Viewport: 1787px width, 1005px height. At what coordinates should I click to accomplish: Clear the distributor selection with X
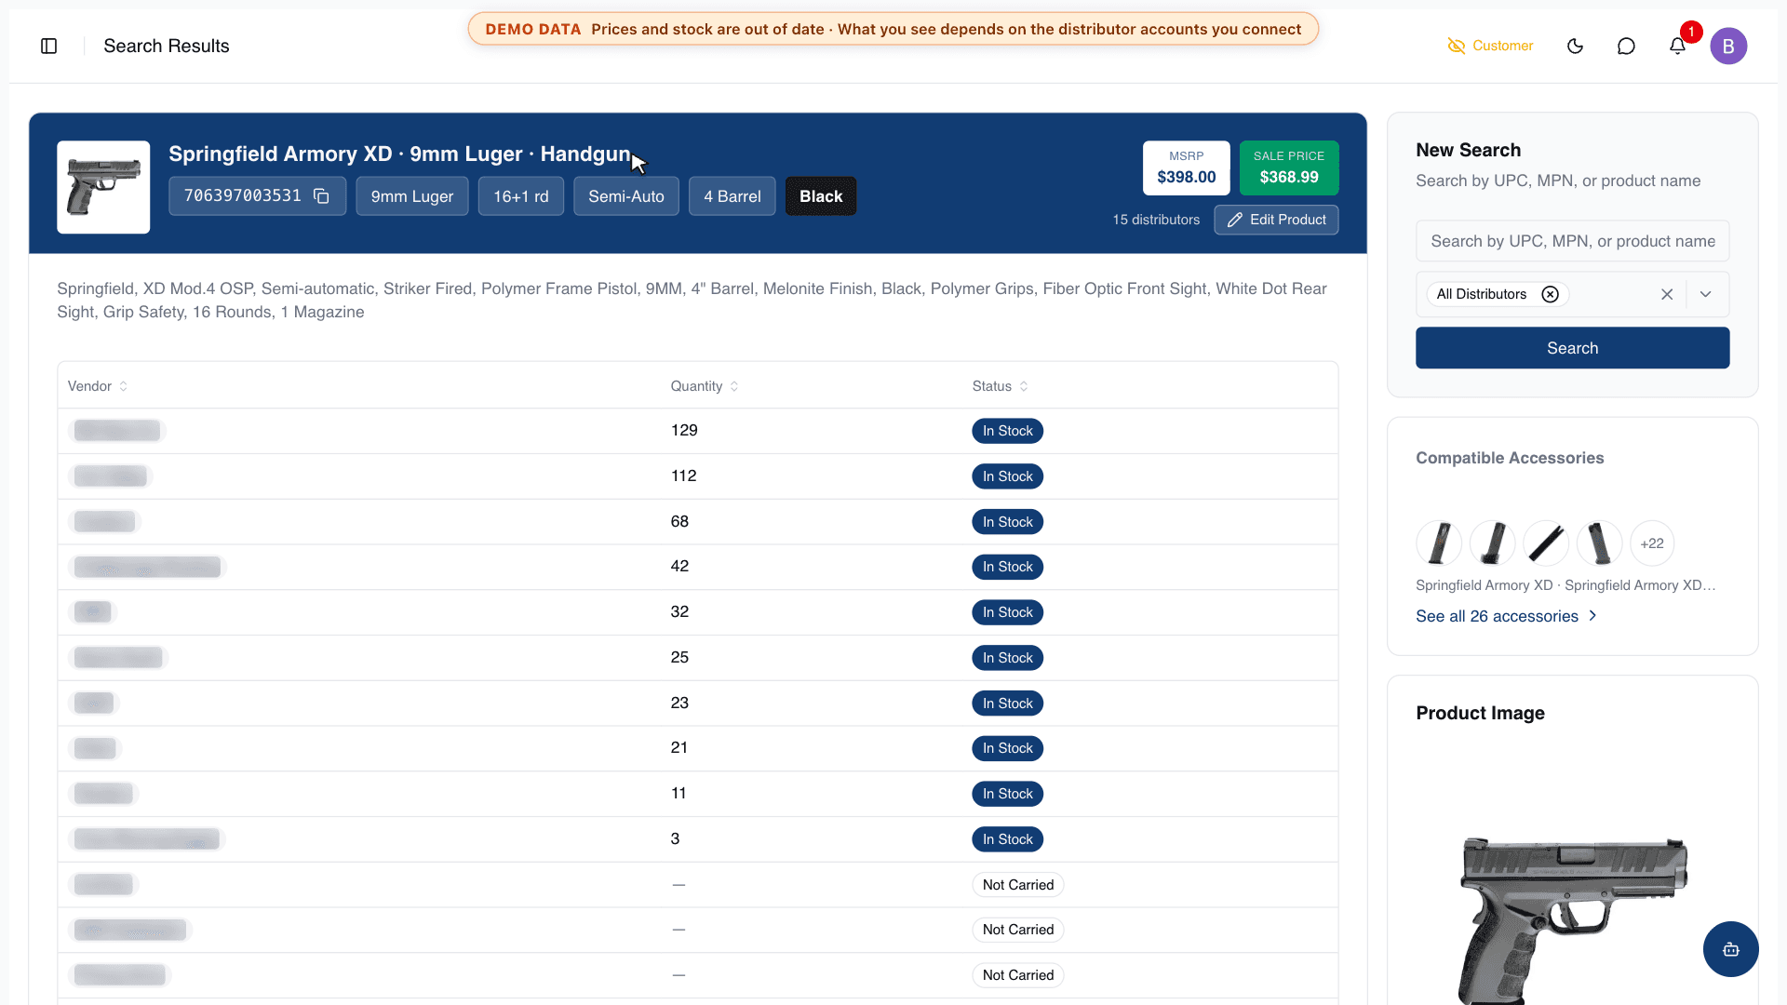[x=1667, y=294]
